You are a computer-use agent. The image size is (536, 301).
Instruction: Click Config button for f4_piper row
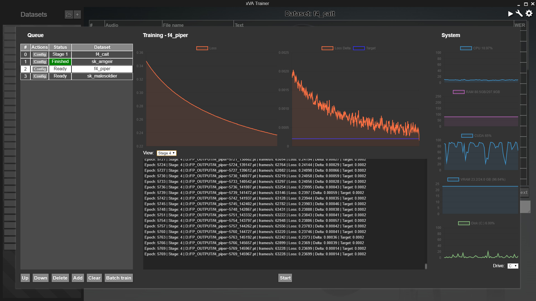pyautogui.click(x=40, y=69)
